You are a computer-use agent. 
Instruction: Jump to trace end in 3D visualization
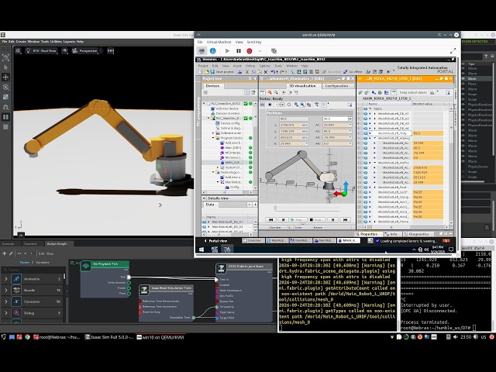tap(345, 219)
